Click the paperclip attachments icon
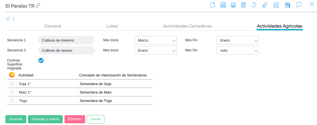The width and height of the screenshot is (317, 125). click(265, 5)
